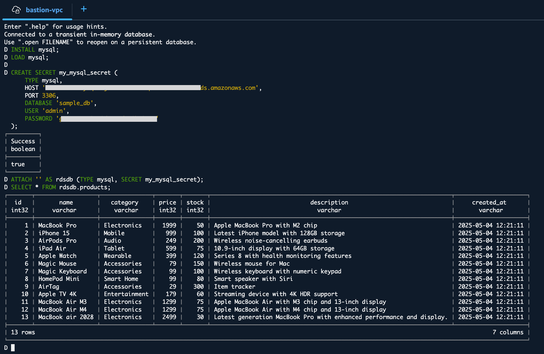The image size is (544, 354).
Task: Click 'MacBook Air M4' name cell
Action: pyautogui.click(x=62, y=310)
